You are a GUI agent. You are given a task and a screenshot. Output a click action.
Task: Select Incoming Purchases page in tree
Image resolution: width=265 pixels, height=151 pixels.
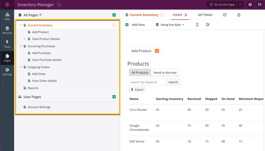coord(42,46)
